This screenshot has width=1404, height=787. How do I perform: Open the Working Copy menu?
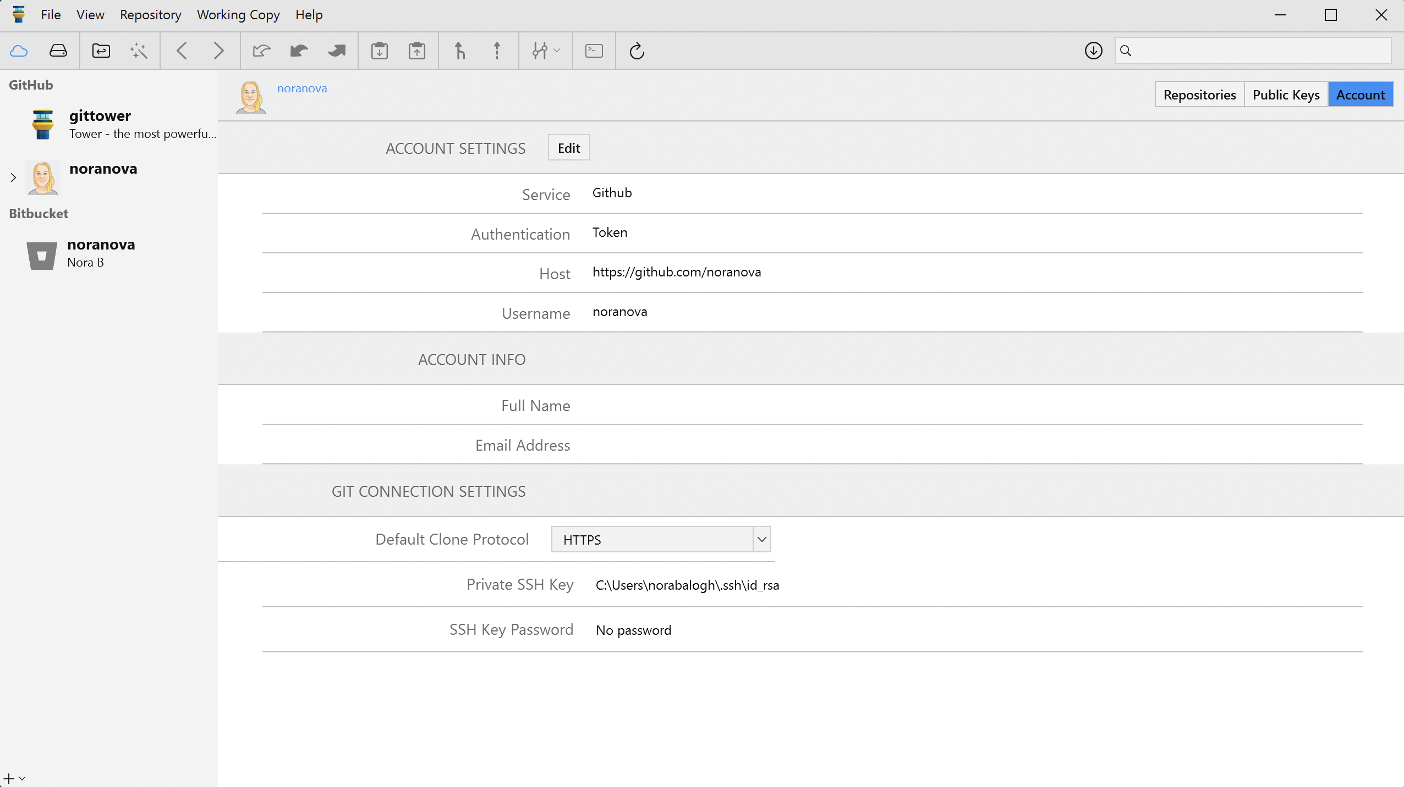point(238,15)
